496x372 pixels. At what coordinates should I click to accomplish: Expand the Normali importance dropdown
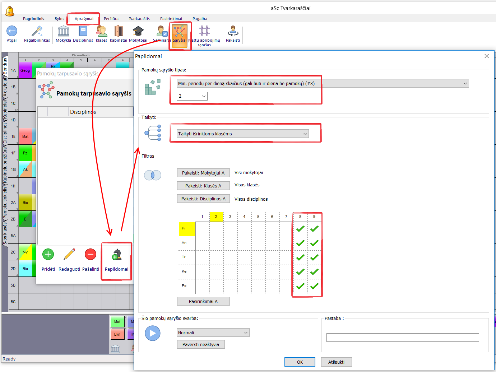click(246, 333)
